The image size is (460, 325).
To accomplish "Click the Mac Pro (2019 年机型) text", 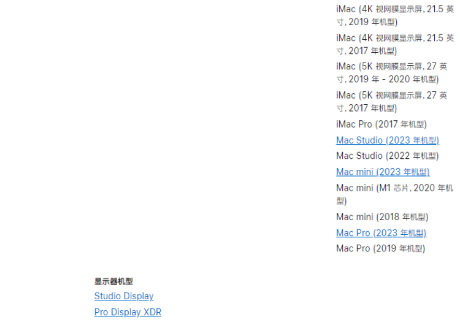I will point(380,248).
